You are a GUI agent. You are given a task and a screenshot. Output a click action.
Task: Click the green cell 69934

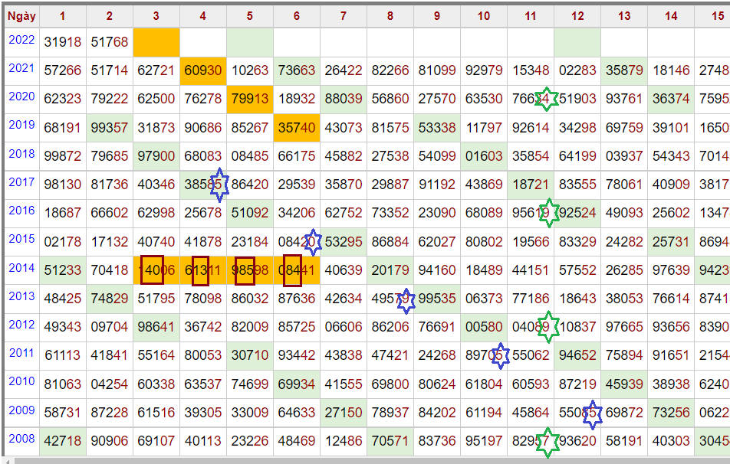(x=297, y=384)
